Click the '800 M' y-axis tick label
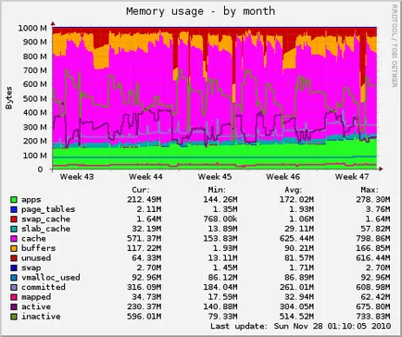 (35, 56)
